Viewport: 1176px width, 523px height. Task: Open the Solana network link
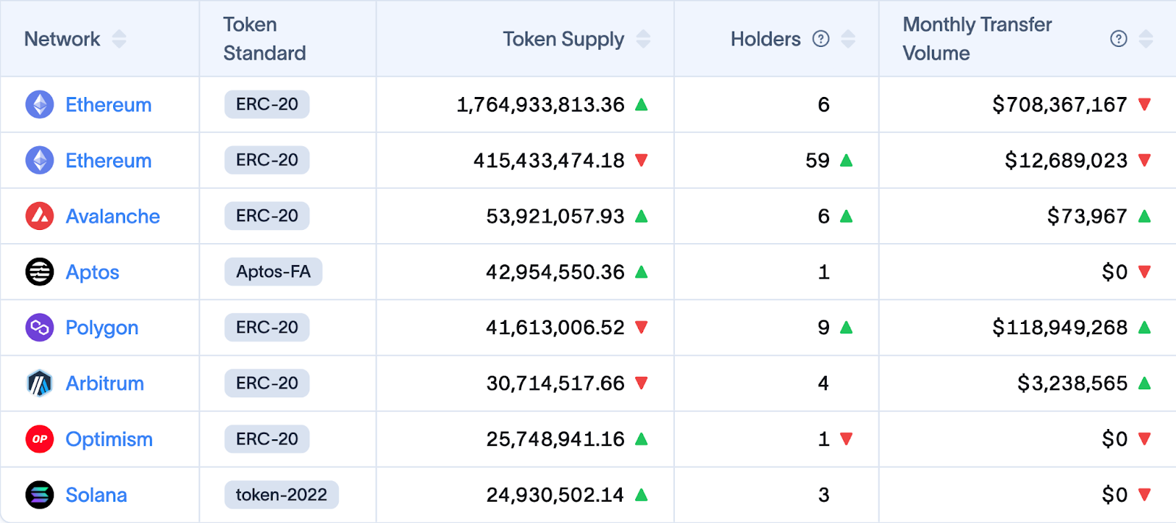click(x=96, y=495)
